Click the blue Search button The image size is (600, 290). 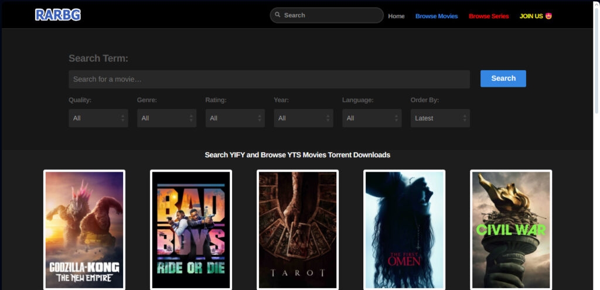click(503, 79)
